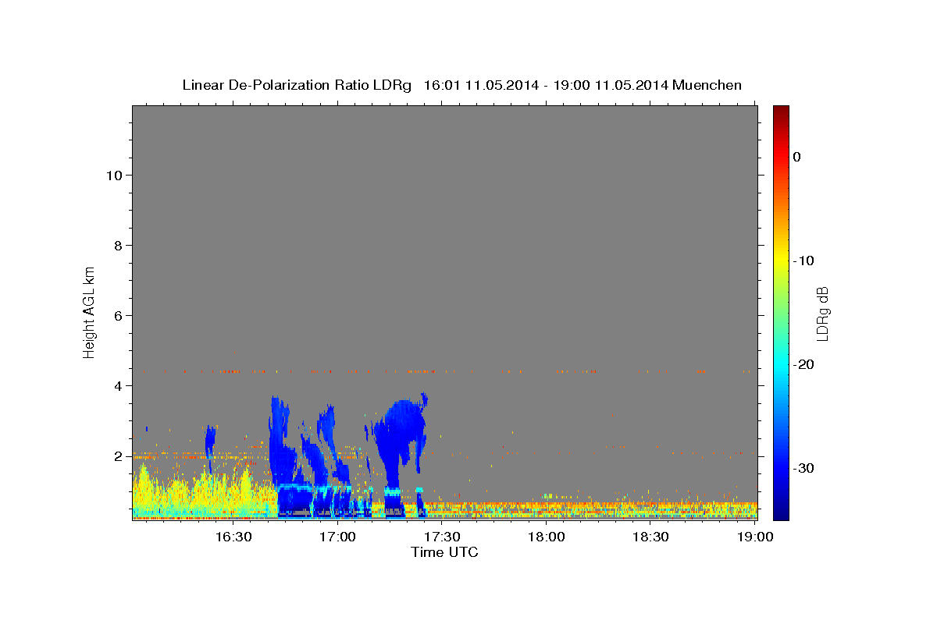Image resolution: width=937 pixels, height=624 pixels.
Task: Click the plot title 'Linear De-Polarization Ratio LDRg'
Action: 296,85
